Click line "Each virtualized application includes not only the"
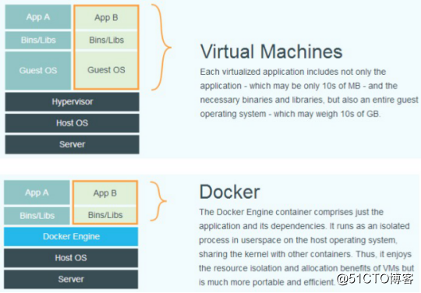 click(x=293, y=72)
